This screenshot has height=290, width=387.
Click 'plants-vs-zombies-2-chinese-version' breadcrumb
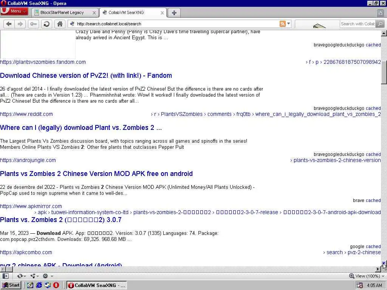(336, 160)
